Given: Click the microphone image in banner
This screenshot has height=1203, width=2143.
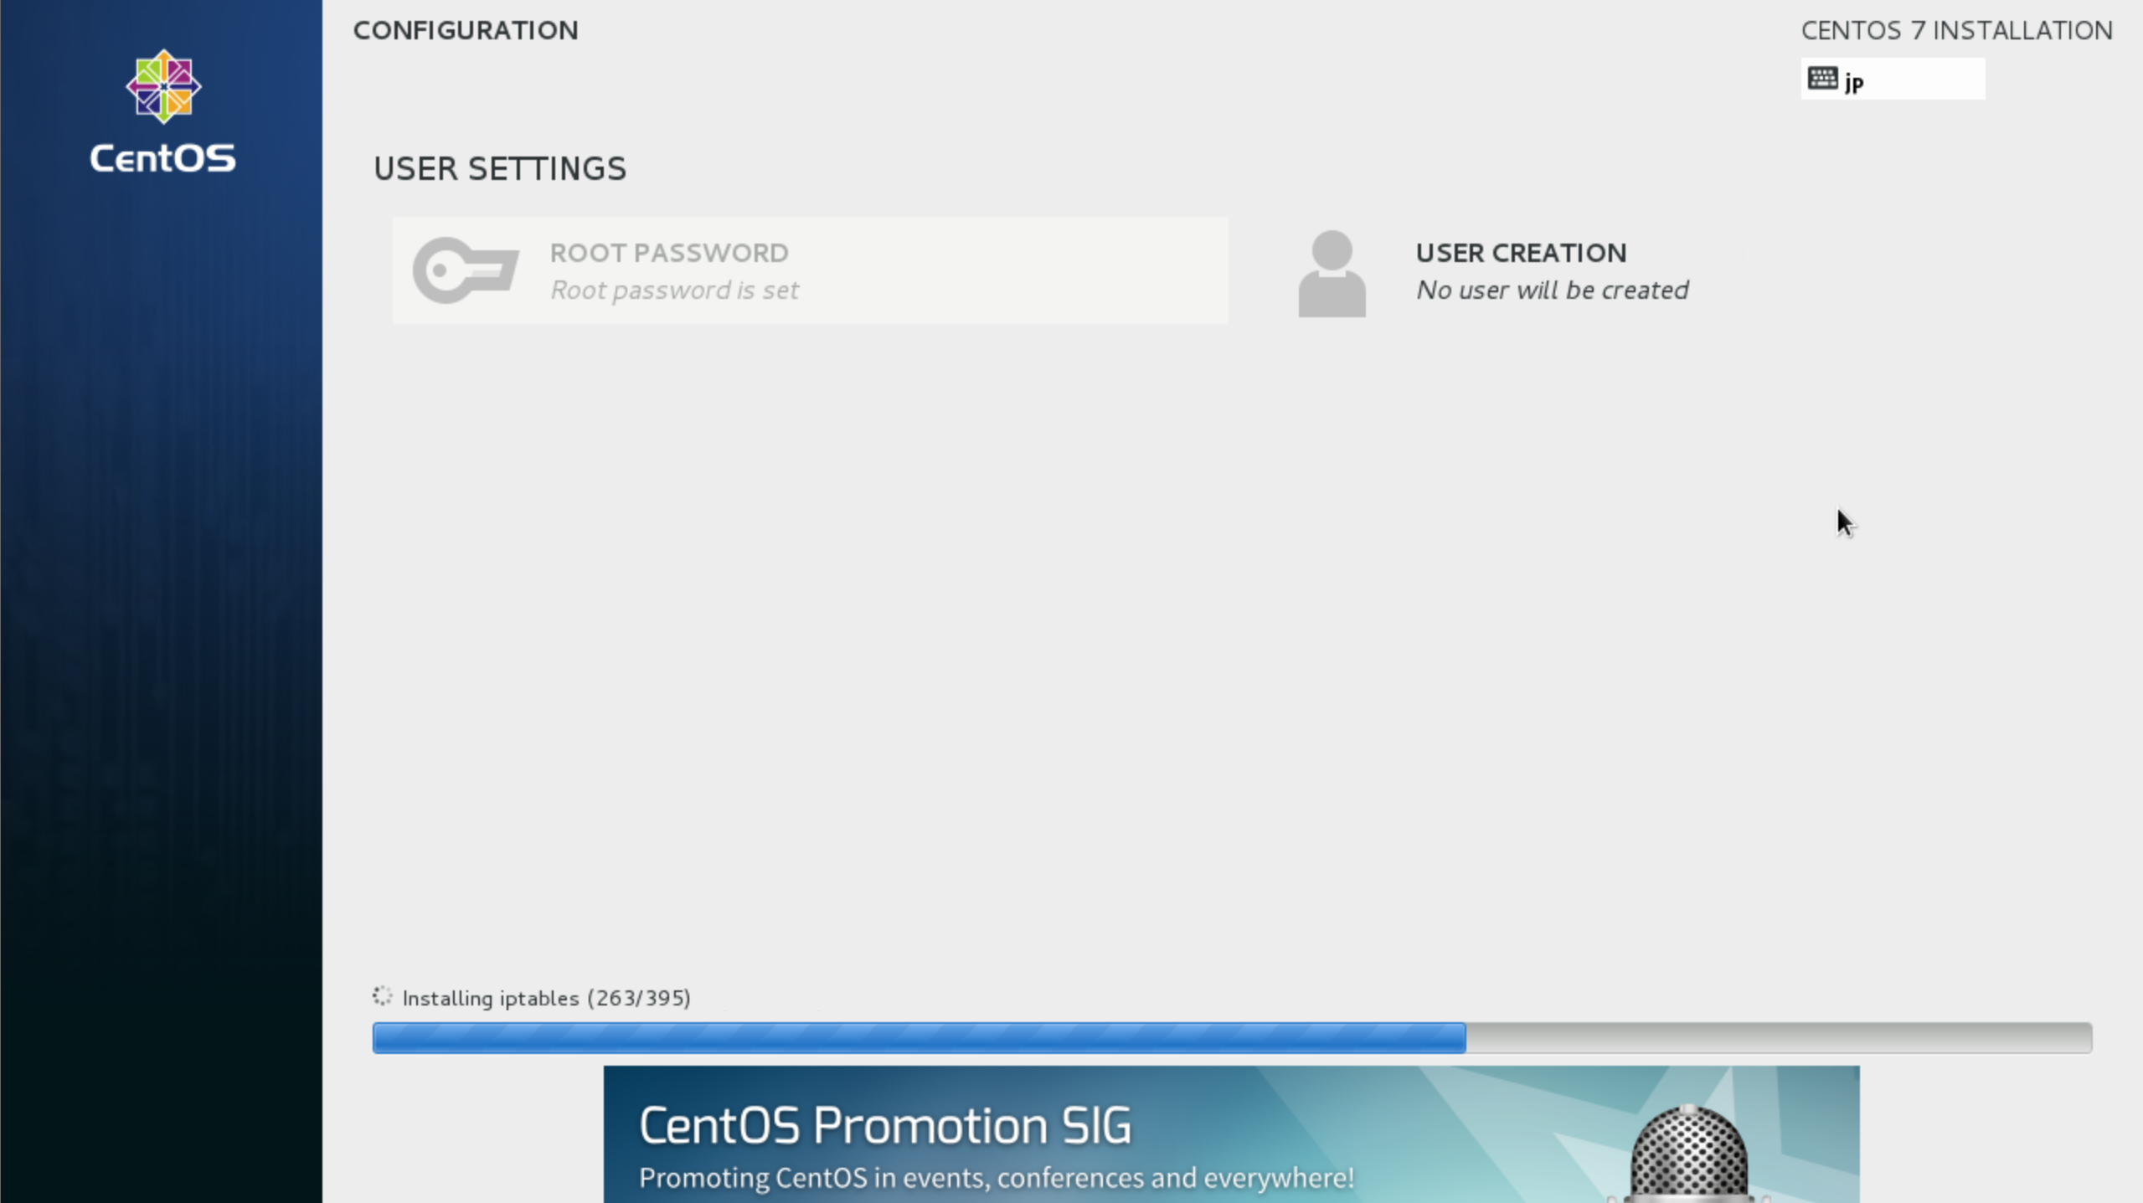Looking at the screenshot, I should click(1688, 1154).
